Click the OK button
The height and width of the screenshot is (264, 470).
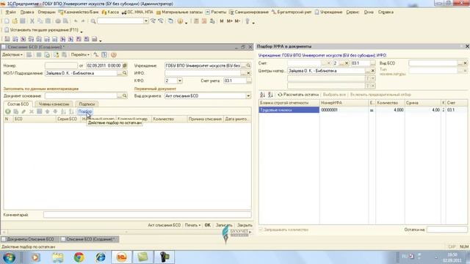click(207, 225)
